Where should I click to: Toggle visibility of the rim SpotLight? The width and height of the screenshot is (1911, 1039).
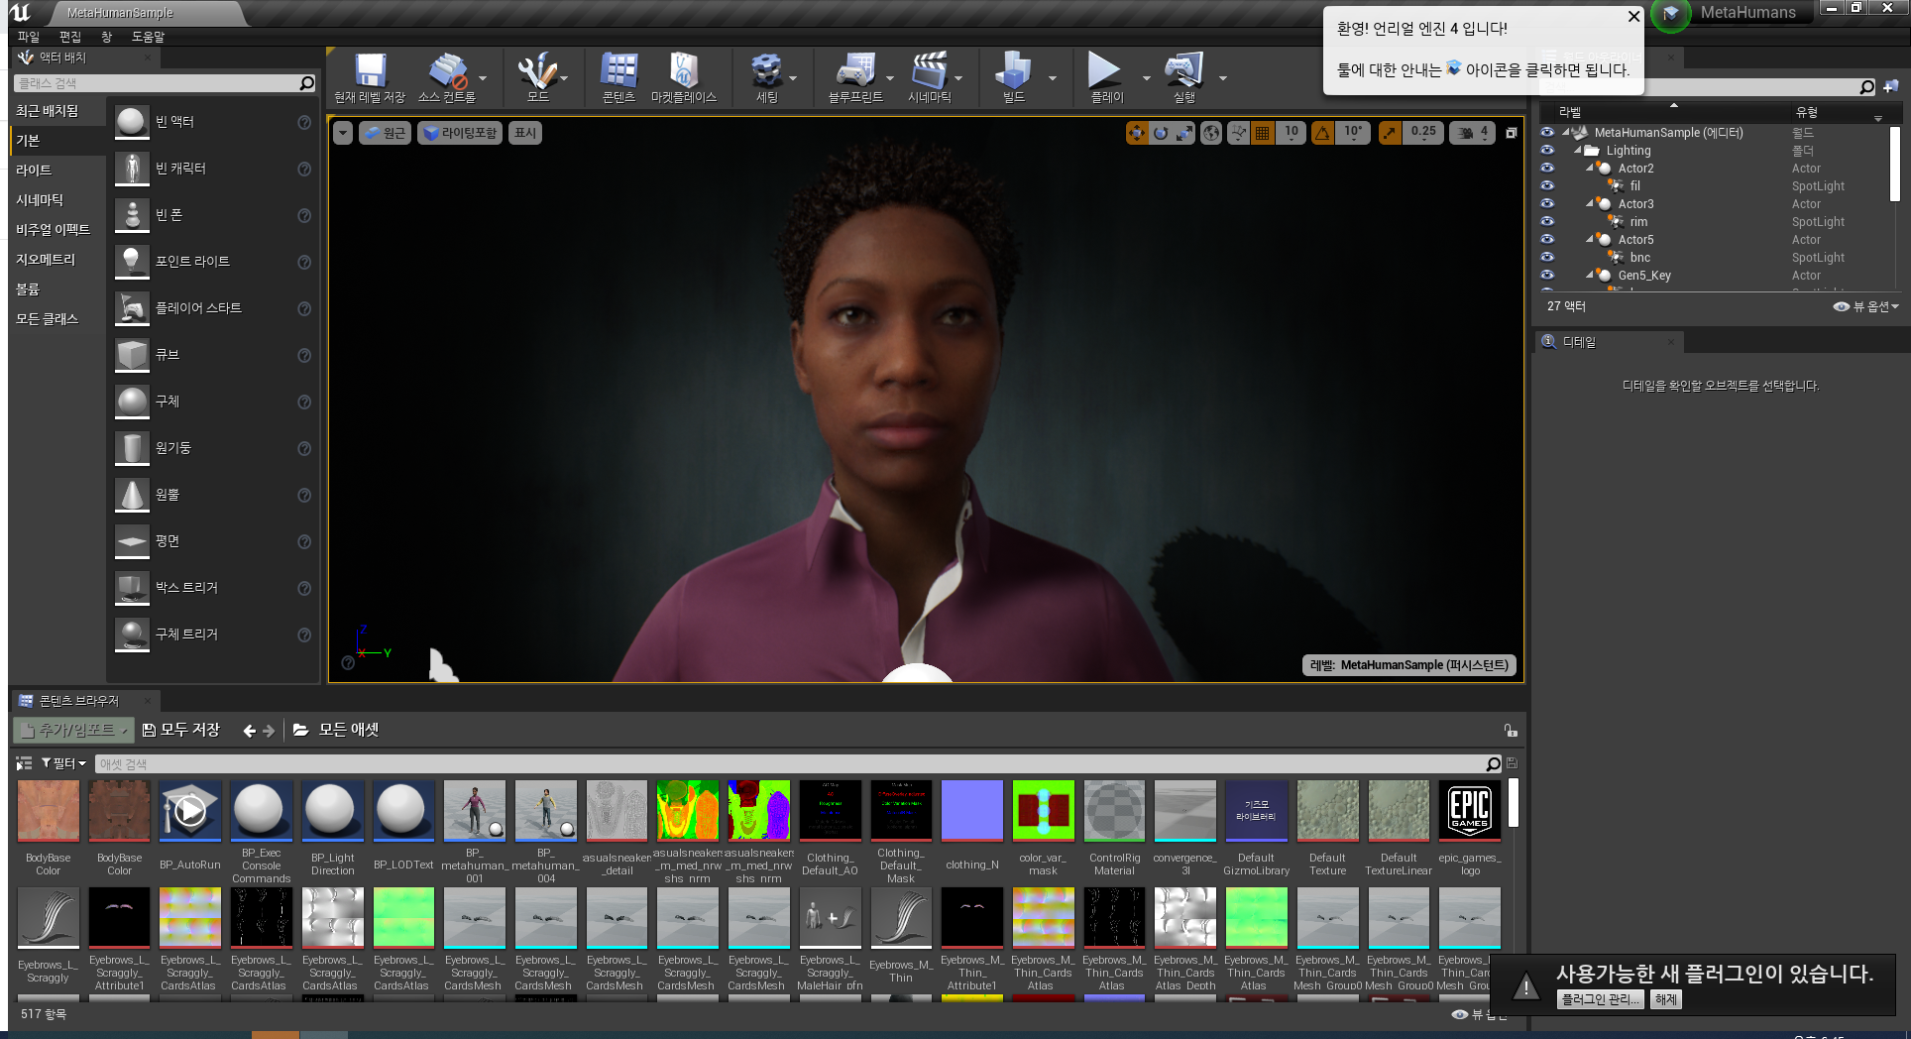1547,221
